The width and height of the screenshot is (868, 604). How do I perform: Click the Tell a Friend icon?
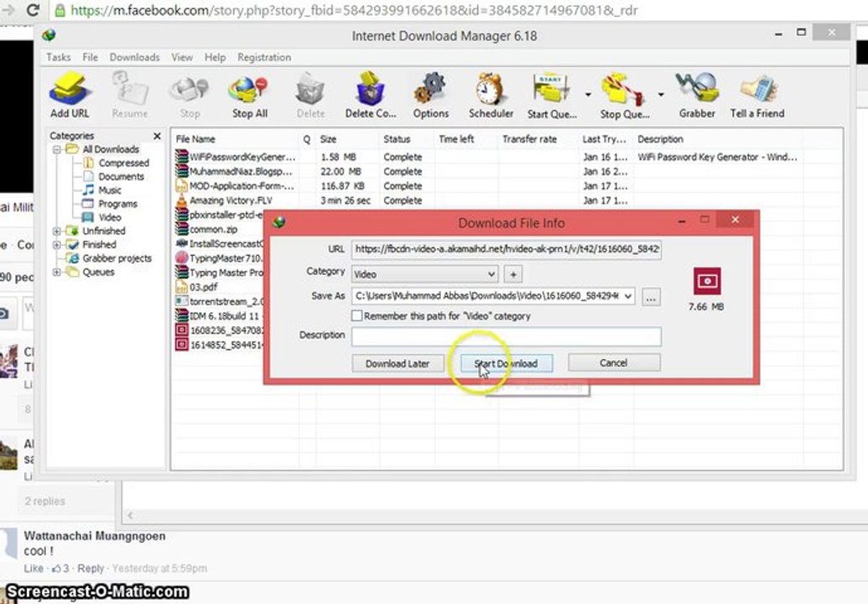coord(757,94)
